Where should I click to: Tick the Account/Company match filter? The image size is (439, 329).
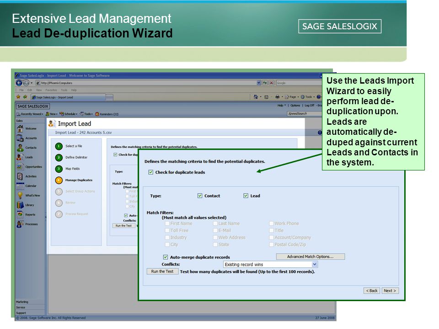click(271, 238)
